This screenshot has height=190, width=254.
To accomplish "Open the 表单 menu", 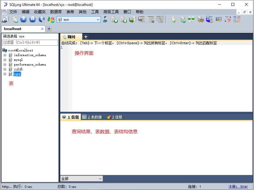I will click(x=70, y=12).
